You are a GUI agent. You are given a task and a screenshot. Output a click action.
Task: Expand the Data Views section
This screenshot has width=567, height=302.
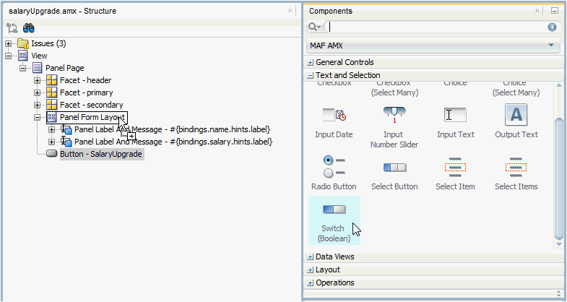pos(311,257)
